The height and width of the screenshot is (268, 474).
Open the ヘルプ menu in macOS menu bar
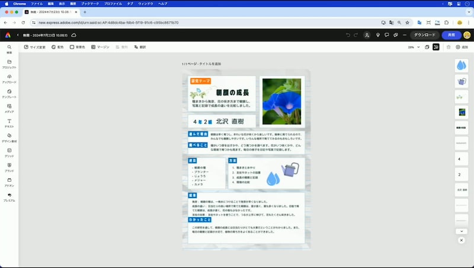[162, 4]
